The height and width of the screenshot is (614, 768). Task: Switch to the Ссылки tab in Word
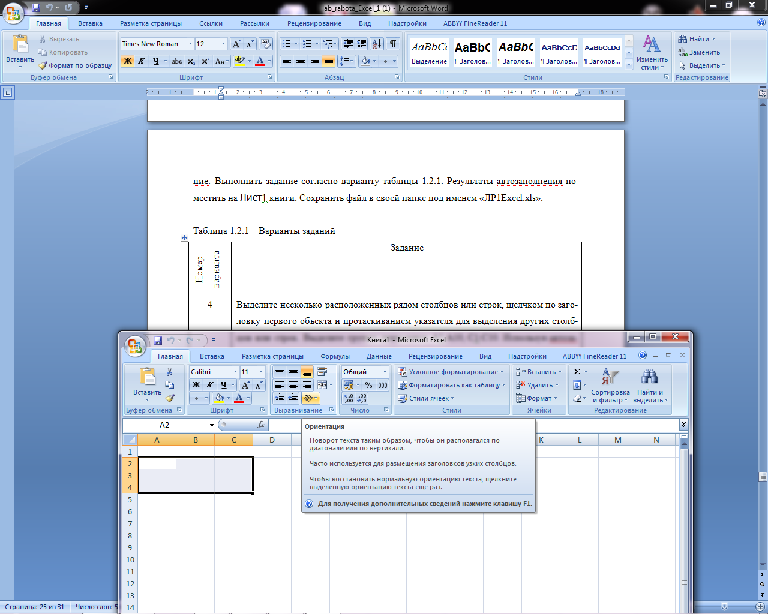[211, 23]
